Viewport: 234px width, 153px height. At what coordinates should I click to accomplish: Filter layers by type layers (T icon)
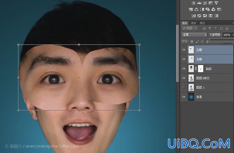tap(216, 28)
